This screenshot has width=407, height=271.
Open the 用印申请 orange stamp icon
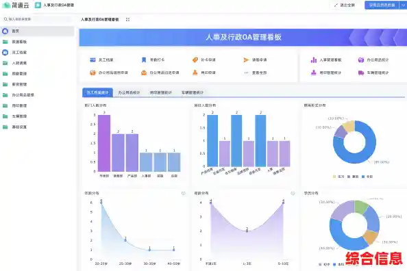pyautogui.click(x=195, y=73)
